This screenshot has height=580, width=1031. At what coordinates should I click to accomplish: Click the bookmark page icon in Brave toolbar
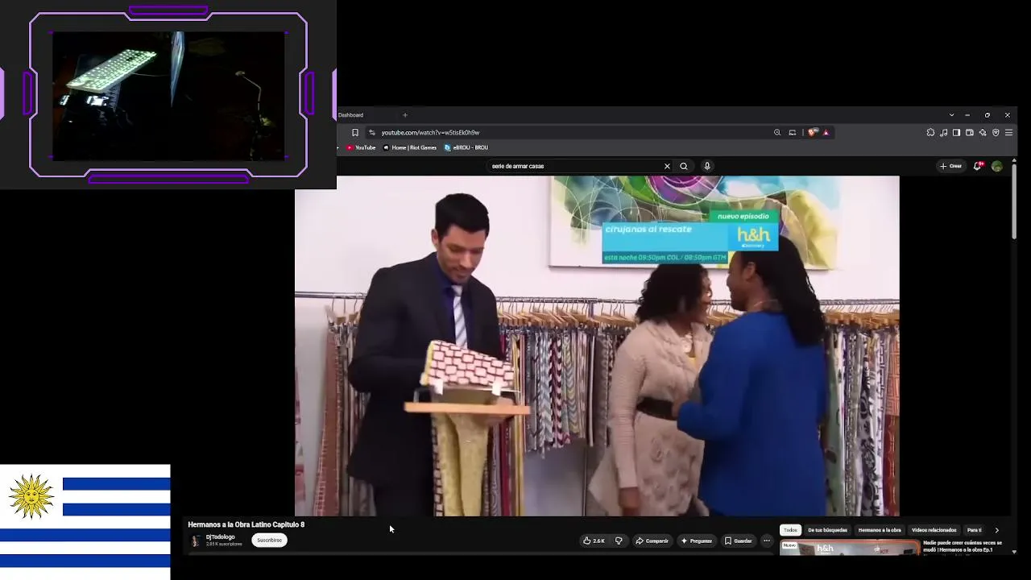pyautogui.click(x=355, y=132)
